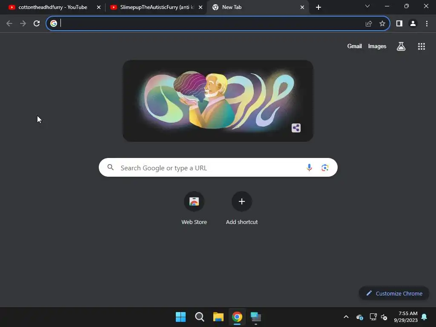This screenshot has width=436, height=327.
Task: Share the Google Doodle
Action: click(x=296, y=128)
